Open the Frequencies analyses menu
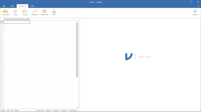 pyautogui.click(x=44, y=12)
